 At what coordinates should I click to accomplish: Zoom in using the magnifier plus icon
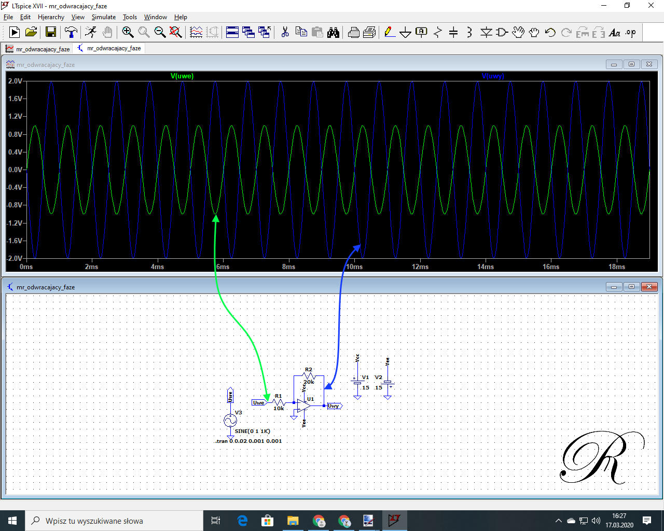tap(128, 32)
